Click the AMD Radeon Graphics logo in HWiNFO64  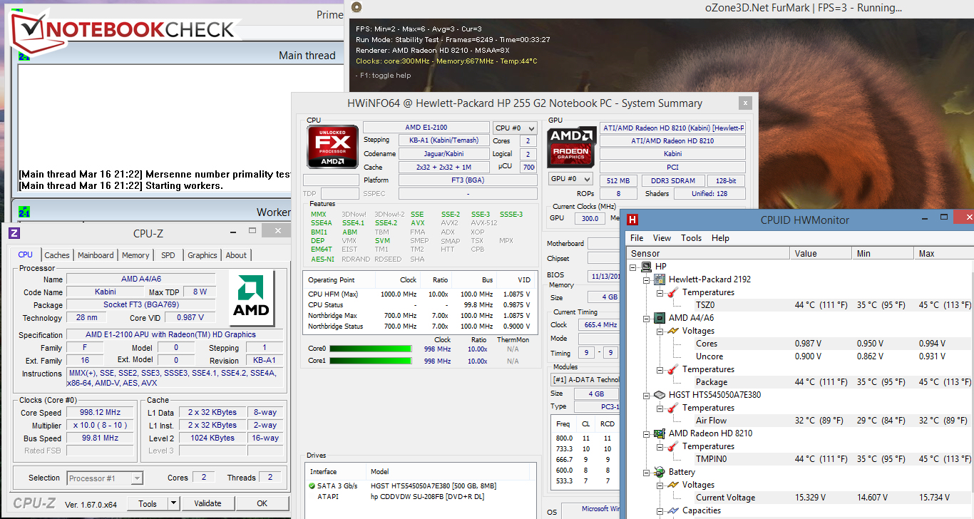pos(570,148)
